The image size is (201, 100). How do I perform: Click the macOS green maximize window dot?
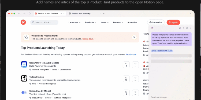(14, 14)
